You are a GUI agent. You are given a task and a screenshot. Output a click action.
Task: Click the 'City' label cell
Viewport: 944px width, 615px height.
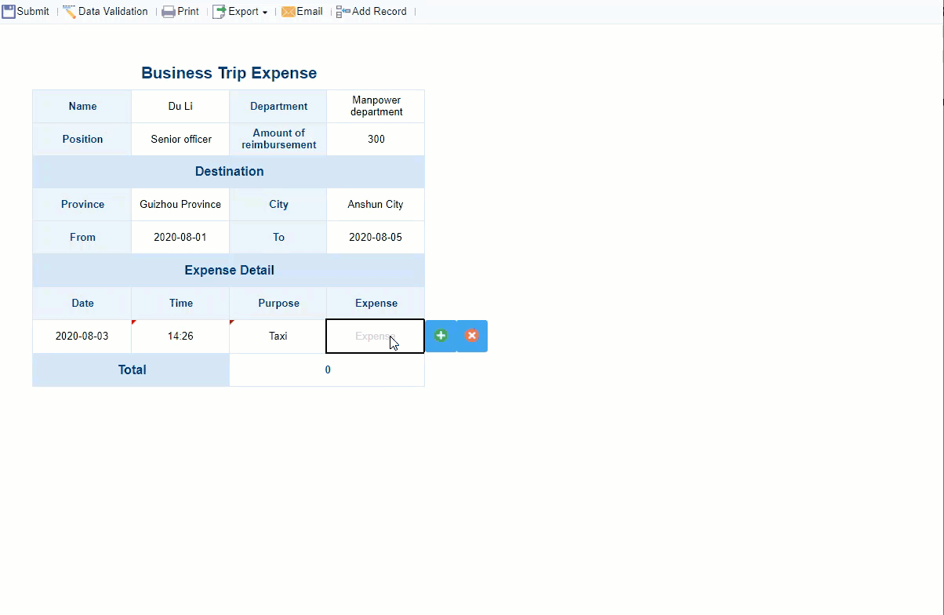[278, 204]
